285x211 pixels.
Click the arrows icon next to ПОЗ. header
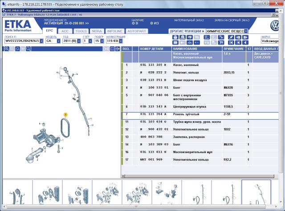[x=118, y=49]
